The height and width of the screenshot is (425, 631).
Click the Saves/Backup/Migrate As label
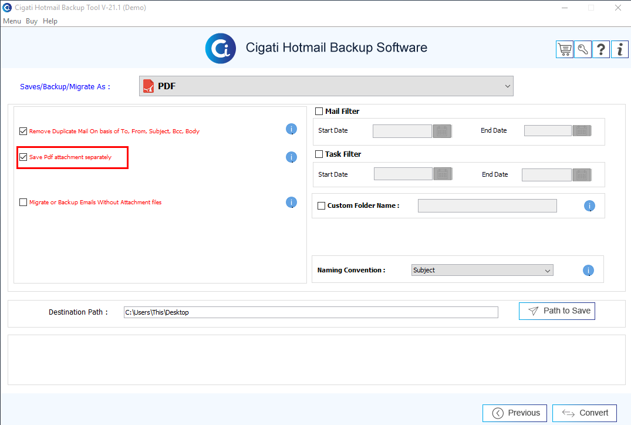click(65, 86)
